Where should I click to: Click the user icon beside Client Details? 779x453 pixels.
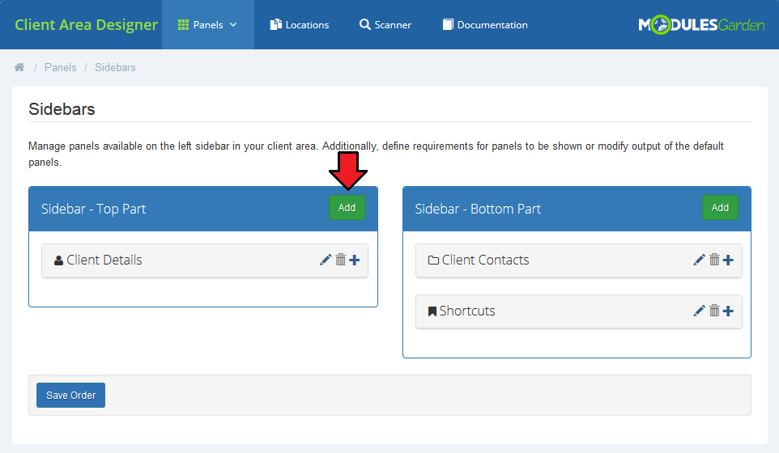pos(58,260)
